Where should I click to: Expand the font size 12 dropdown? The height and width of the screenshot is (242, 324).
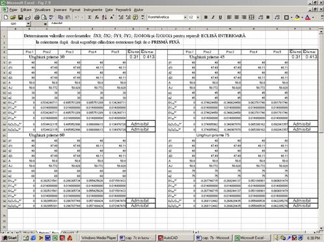click(198, 18)
